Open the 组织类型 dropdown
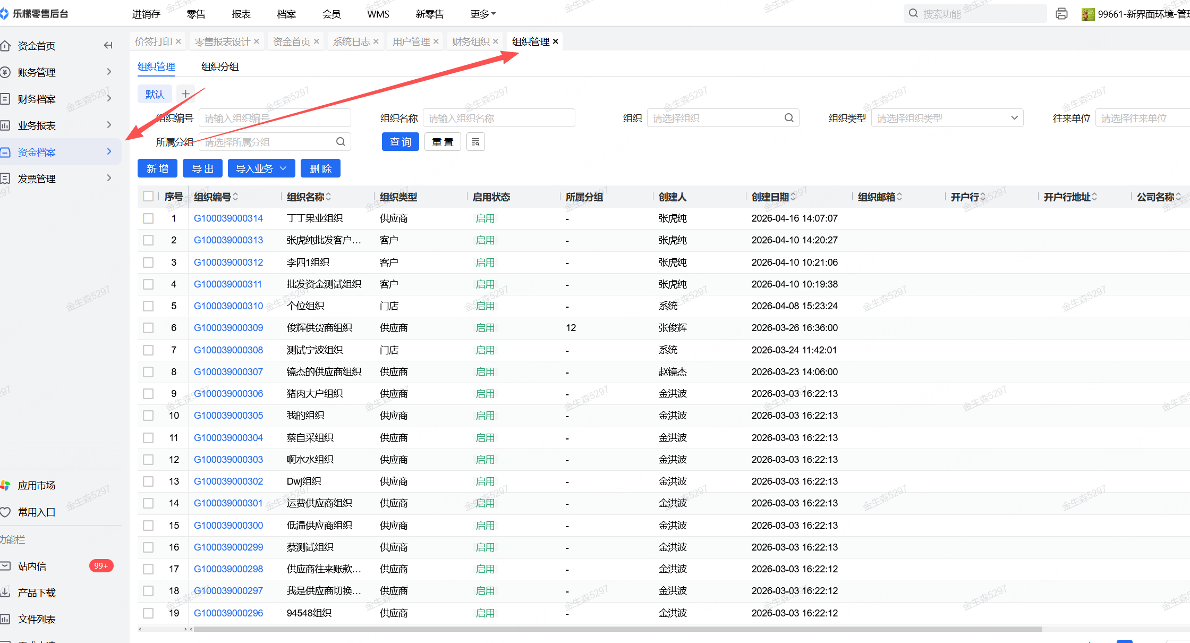The image size is (1190, 643). click(x=947, y=118)
